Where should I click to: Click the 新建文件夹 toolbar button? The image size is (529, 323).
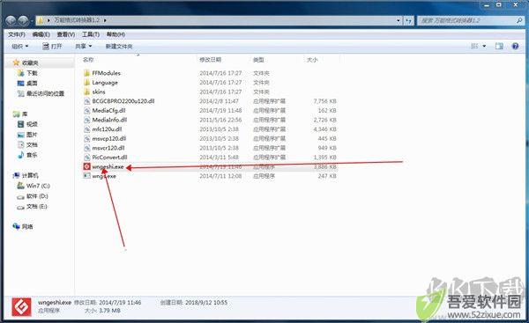[119, 46]
